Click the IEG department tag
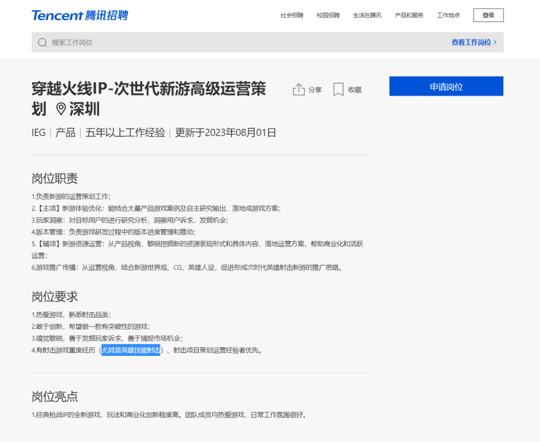 tap(38, 132)
